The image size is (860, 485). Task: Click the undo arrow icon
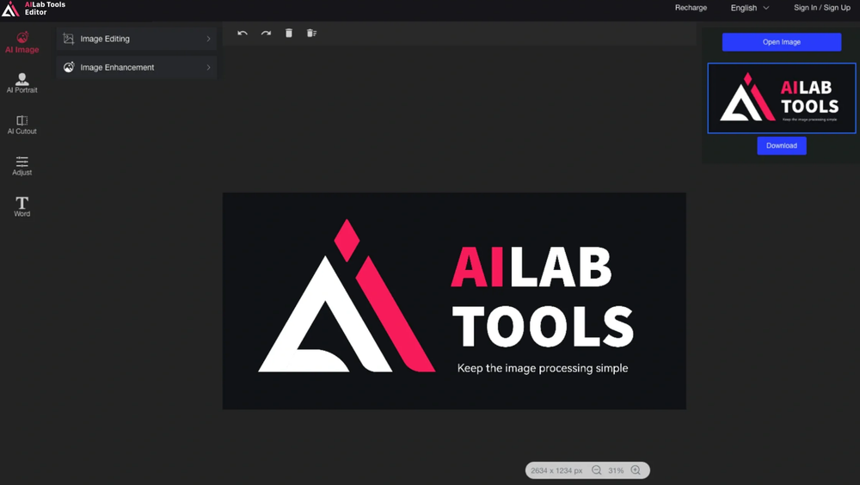point(243,34)
